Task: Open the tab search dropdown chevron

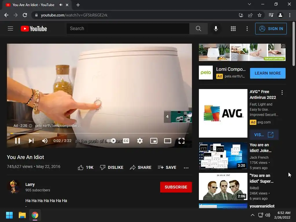Action: click(x=249, y=4)
